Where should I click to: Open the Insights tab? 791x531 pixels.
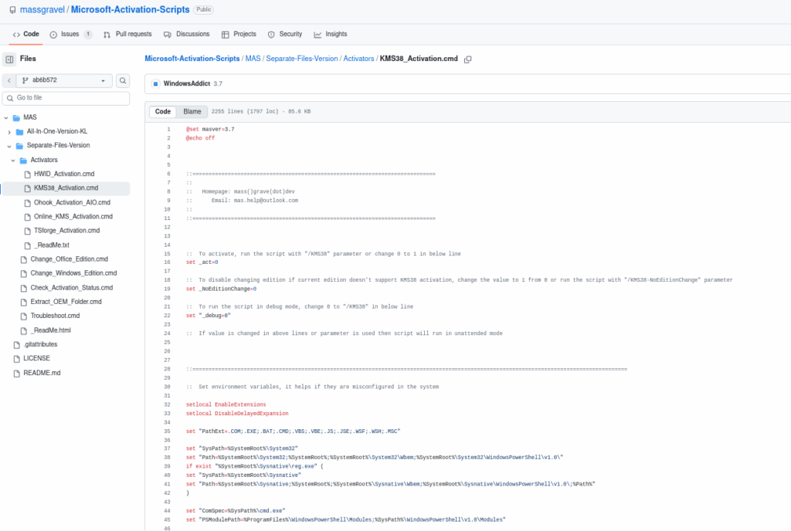click(330, 34)
